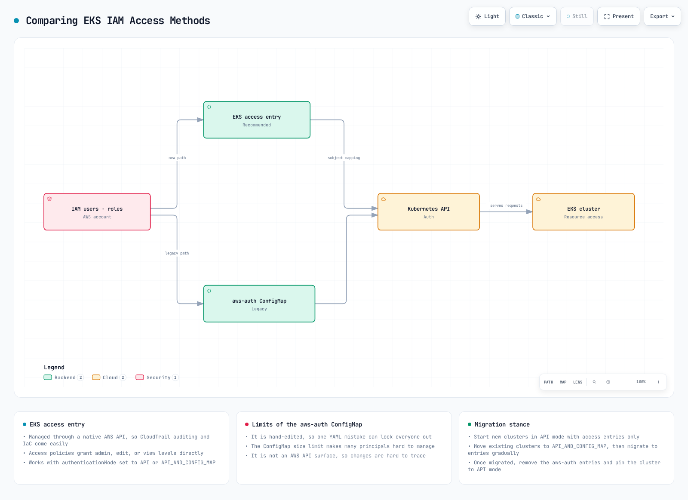Click the 'subject mapping' edge label
This screenshot has height=500, width=688.
tap(344, 158)
